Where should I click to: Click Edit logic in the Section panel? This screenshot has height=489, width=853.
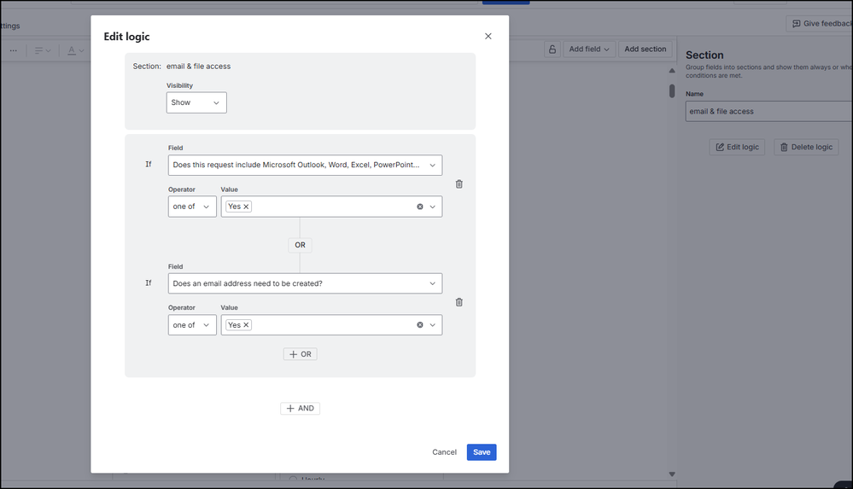(x=737, y=147)
